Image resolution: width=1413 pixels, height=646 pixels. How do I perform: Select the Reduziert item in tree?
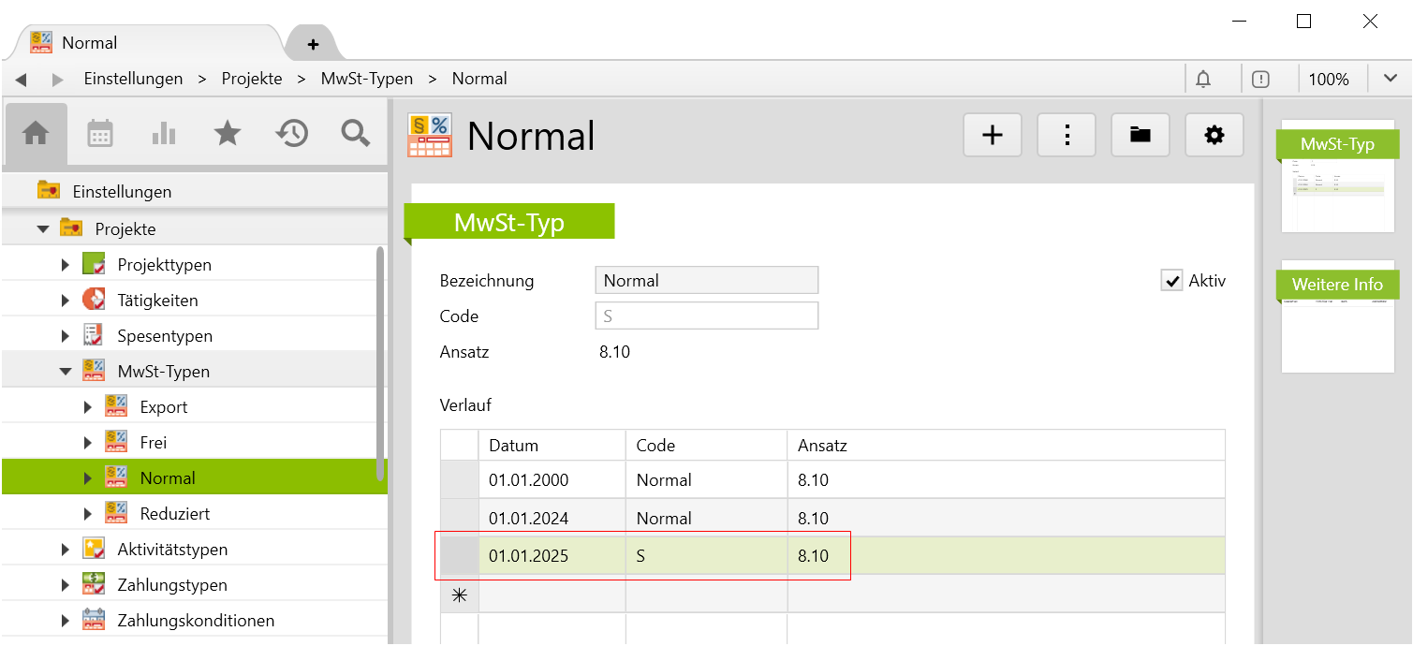[x=174, y=514]
